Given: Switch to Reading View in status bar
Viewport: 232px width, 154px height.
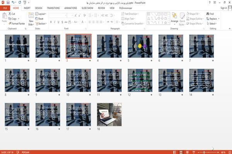Looking at the screenshot, I should 187,152.
